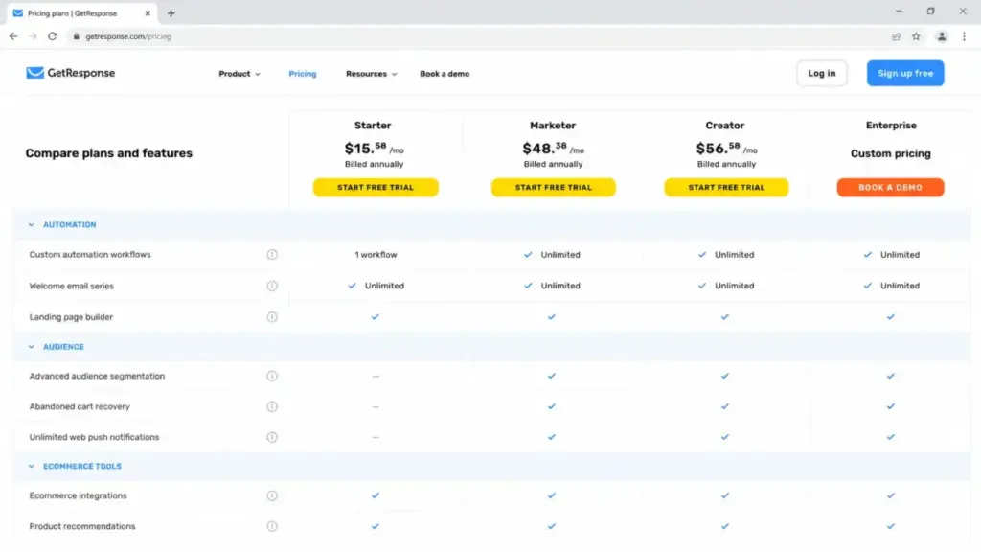
Task: Open the share page icon in address bar
Action: coord(896,36)
